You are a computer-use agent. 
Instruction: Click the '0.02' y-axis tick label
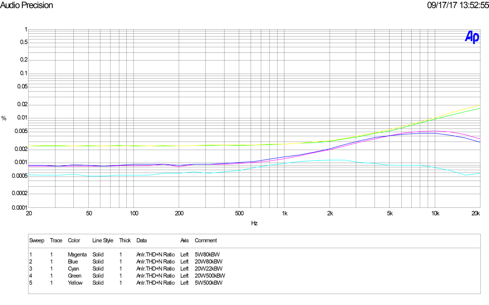pyautogui.click(x=22, y=105)
